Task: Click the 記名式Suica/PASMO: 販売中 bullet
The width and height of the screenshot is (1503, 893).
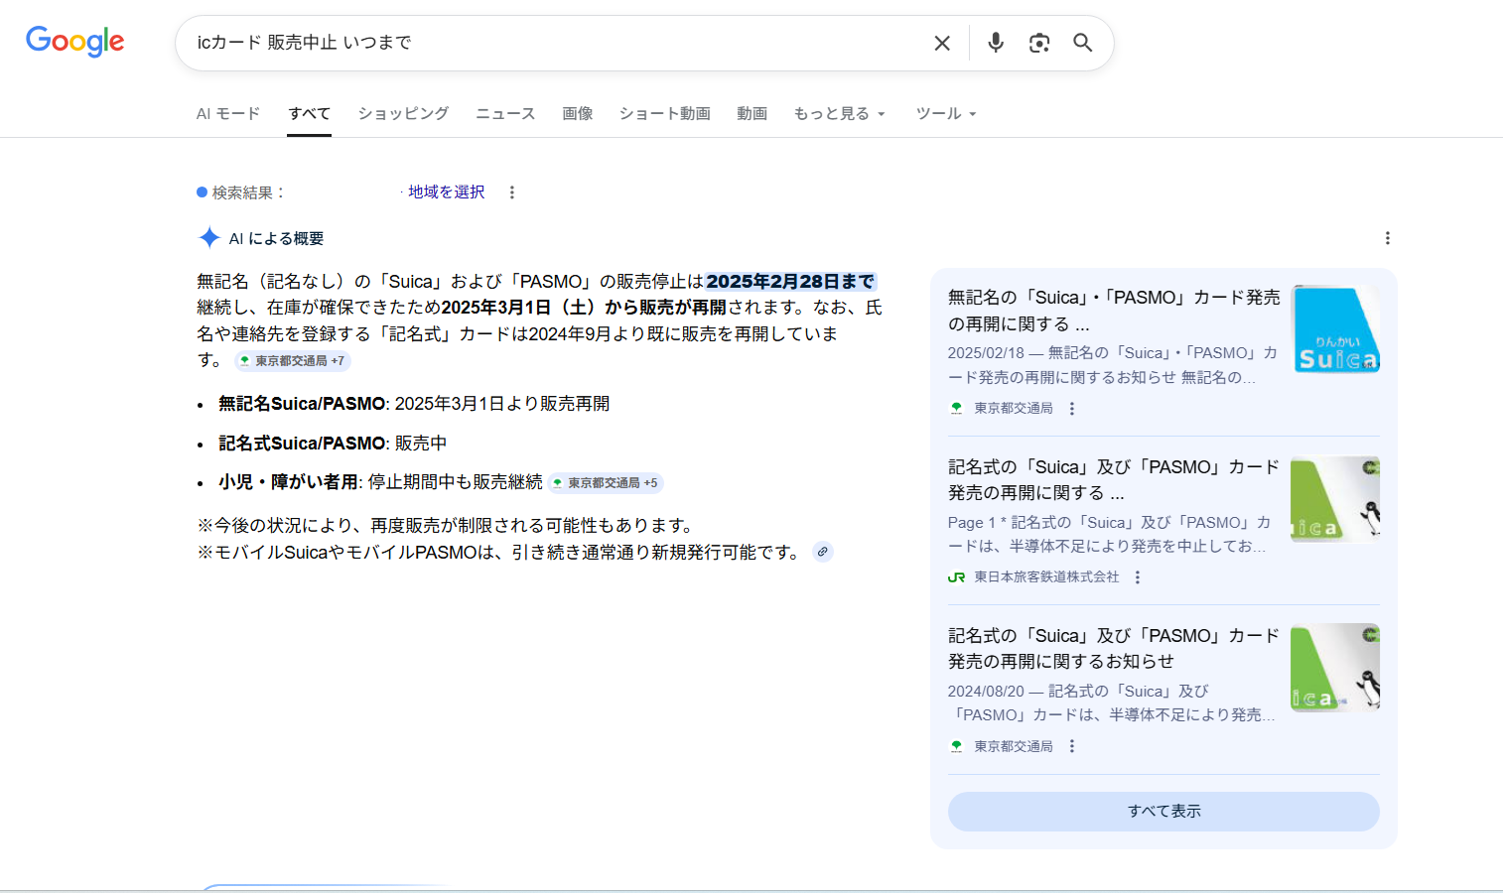Action: pyautogui.click(x=333, y=444)
